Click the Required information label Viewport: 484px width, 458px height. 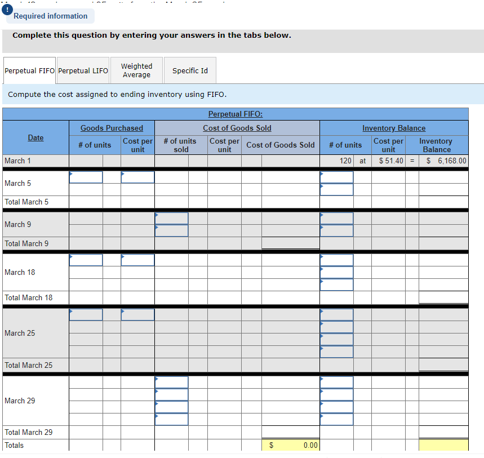[x=51, y=16]
